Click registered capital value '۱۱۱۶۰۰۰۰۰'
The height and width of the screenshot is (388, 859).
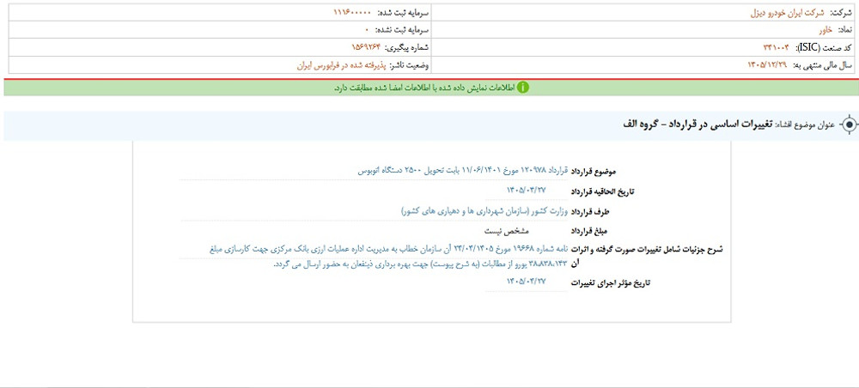pos(352,13)
